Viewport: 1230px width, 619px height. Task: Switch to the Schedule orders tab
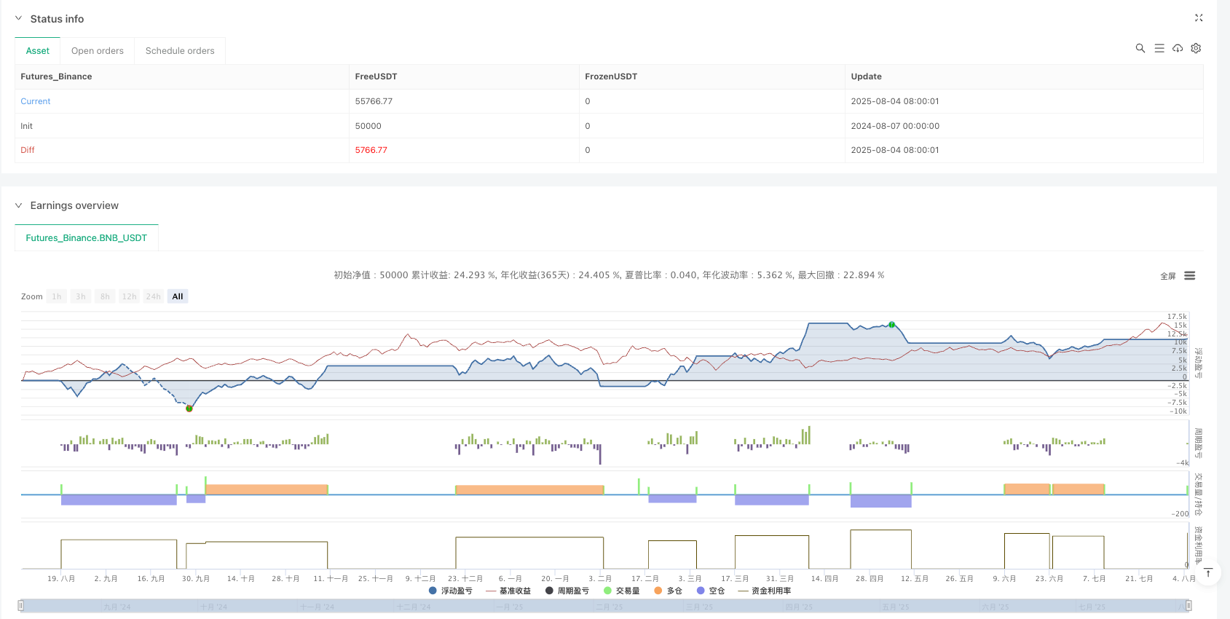[x=180, y=51]
